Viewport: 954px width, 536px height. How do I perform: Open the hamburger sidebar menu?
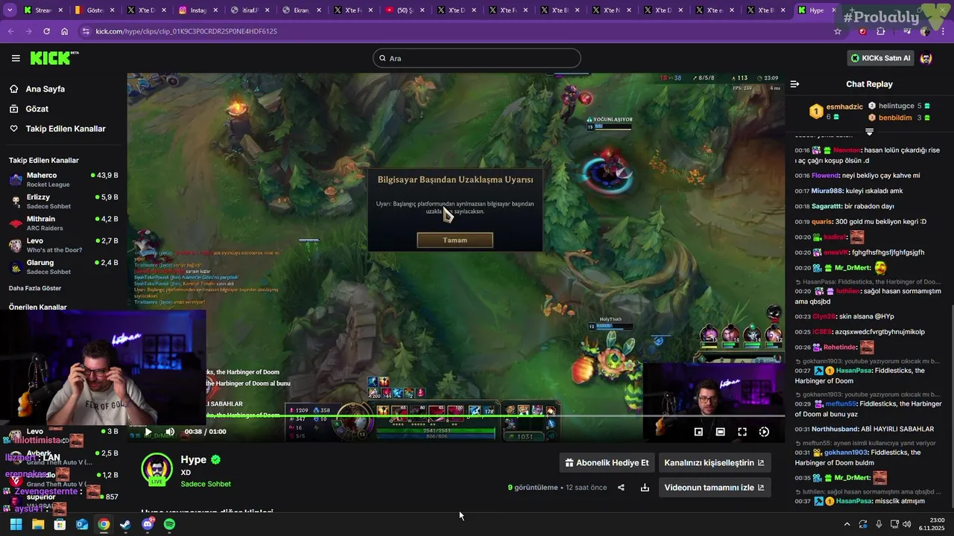[x=16, y=58]
